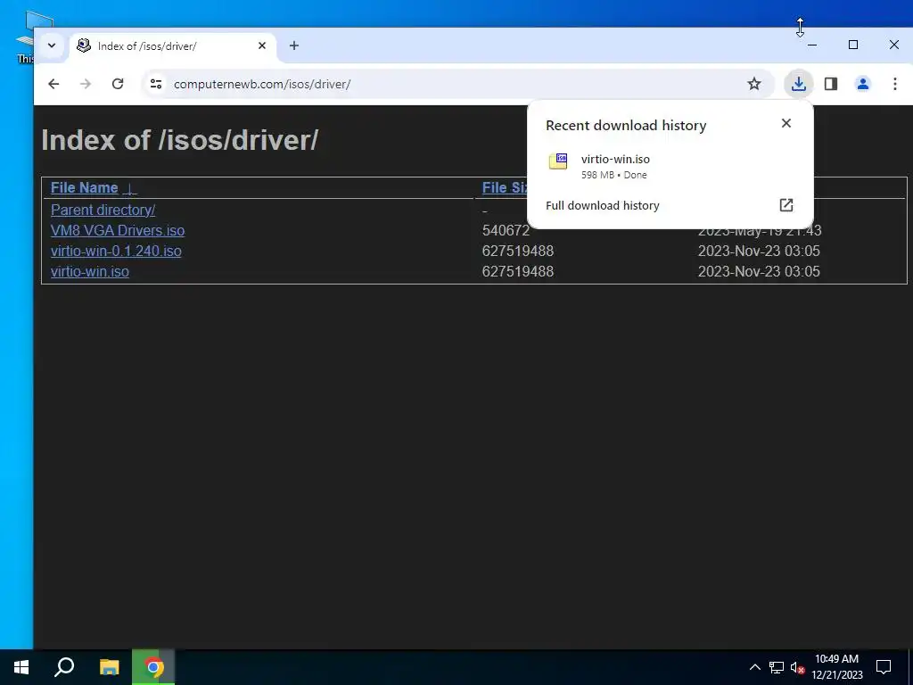Open the Parent directory/ link

pos(103,210)
